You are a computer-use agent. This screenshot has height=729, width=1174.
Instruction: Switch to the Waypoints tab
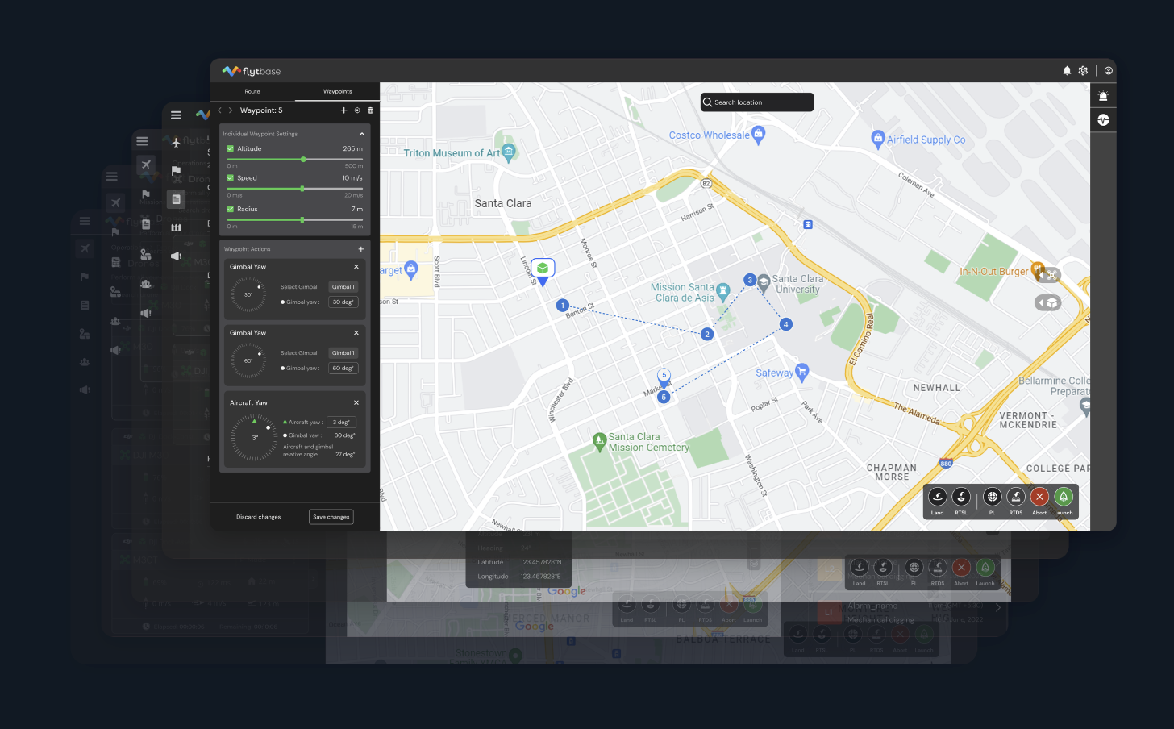(x=337, y=91)
